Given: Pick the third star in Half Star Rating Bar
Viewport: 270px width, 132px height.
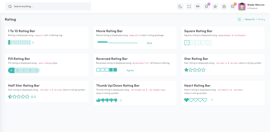Looking at the screenshot, I should tap(19, 97).
